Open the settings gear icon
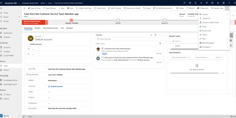The image size is (236, 118). click(224, 3)
